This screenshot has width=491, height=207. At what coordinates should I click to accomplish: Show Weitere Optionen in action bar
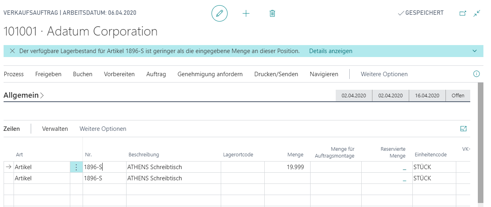(384, 74)
